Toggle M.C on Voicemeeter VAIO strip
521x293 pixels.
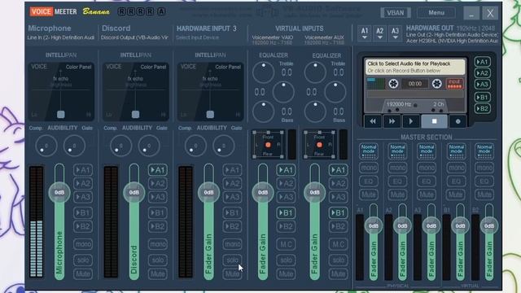pos(286,244)
